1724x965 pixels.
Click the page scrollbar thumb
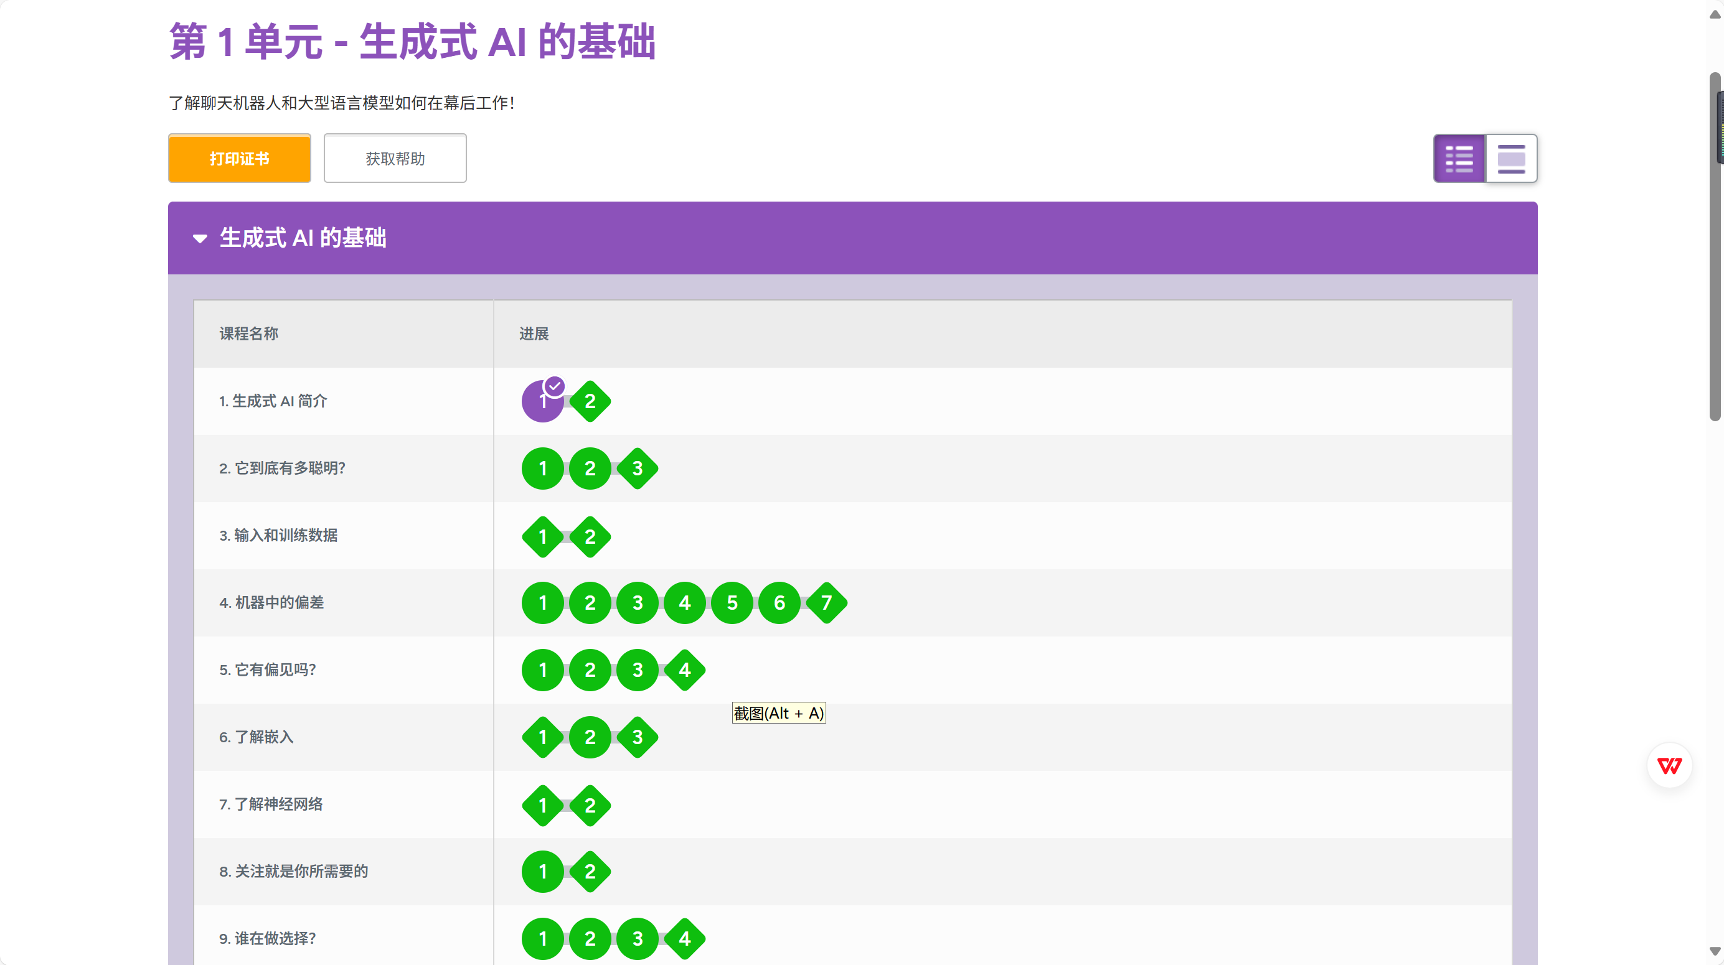click(1715, 246)
